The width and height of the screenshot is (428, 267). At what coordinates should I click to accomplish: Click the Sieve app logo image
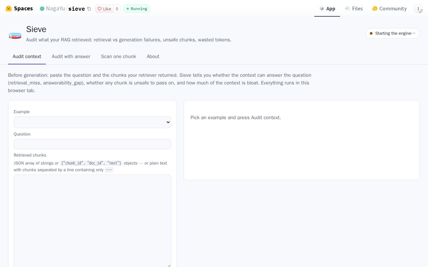(x=15, y=35)
